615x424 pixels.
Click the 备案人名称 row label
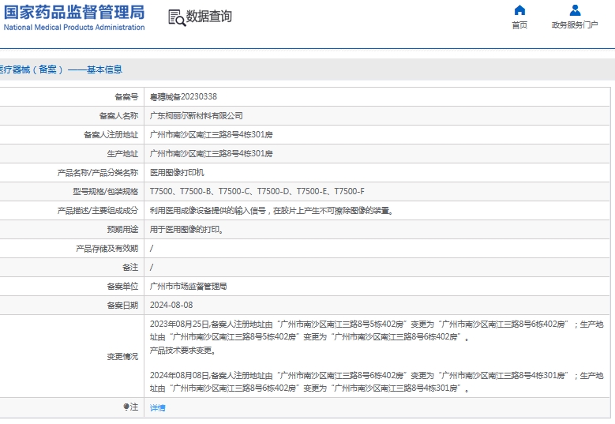tap(118, 116)
